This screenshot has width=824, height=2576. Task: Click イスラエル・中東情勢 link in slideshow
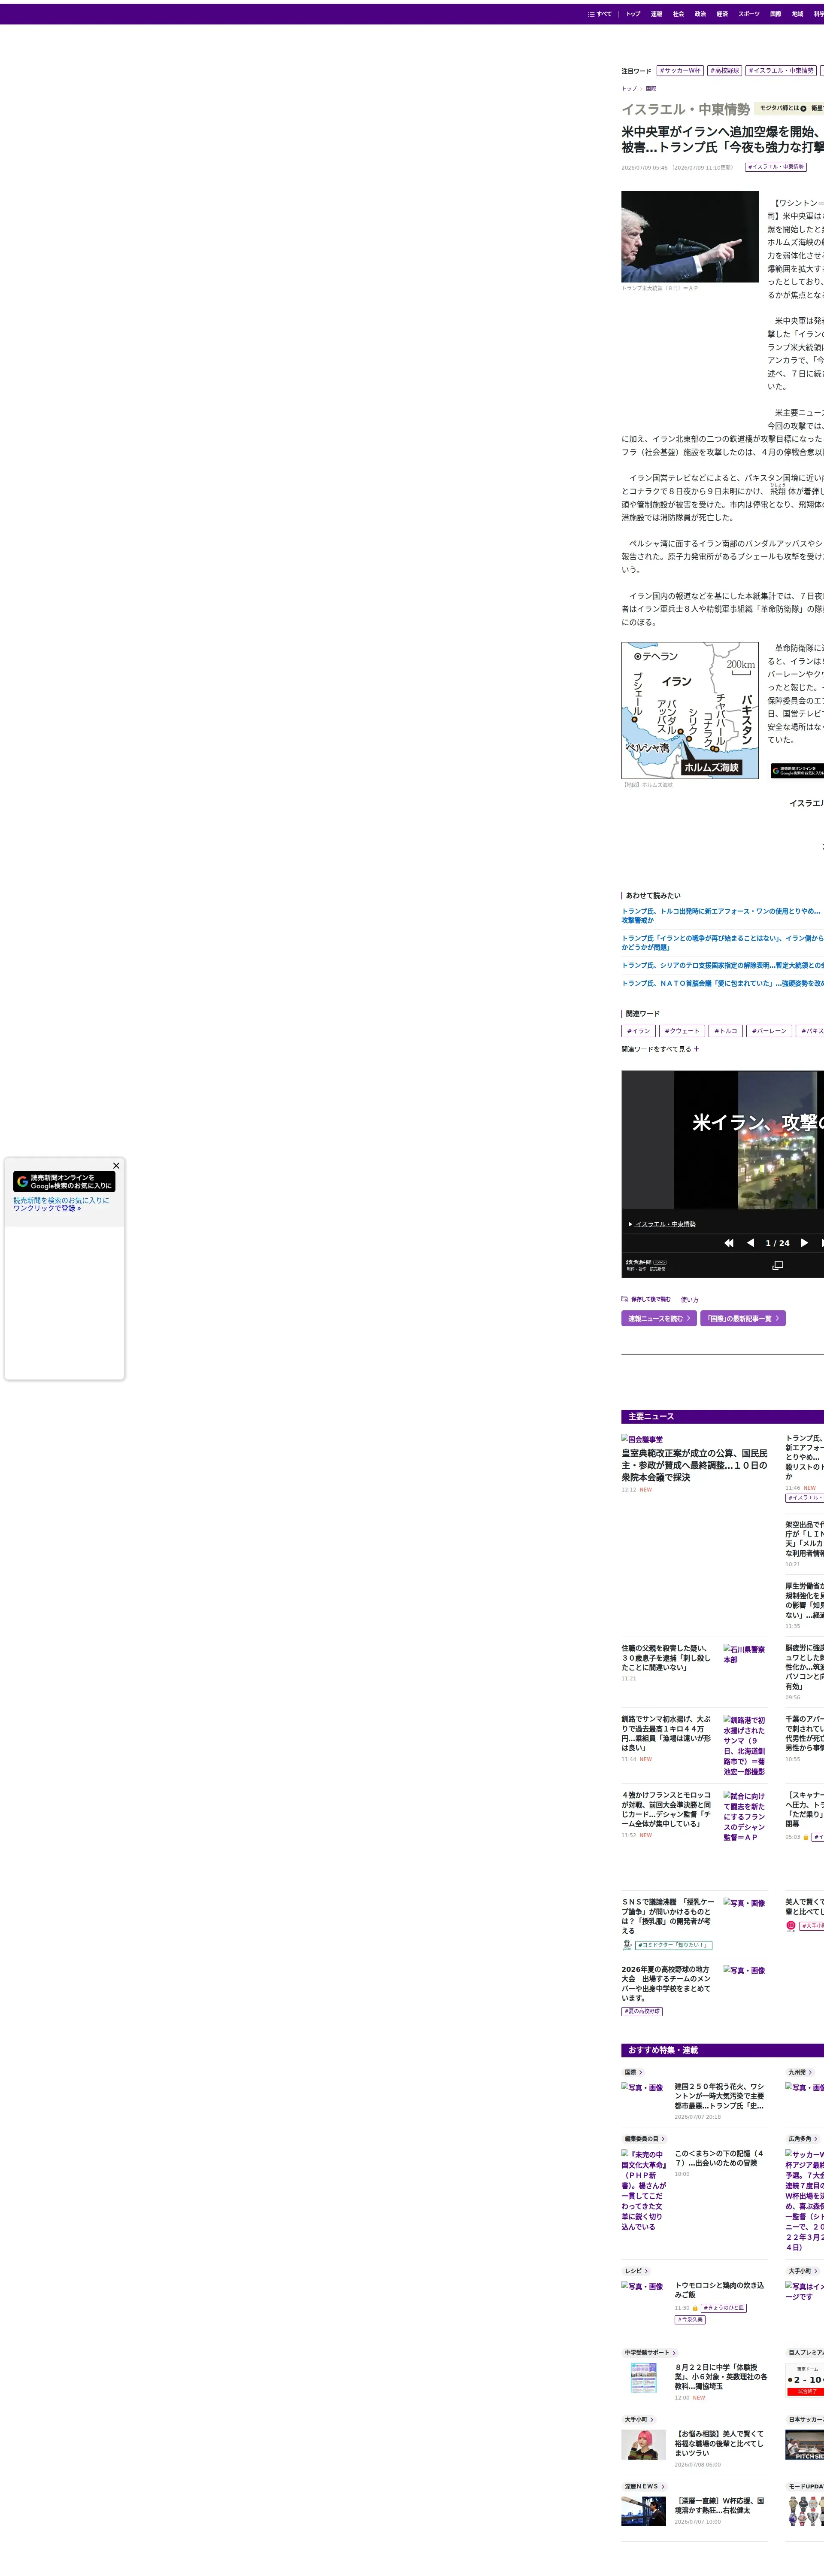tap(665, 1224)
